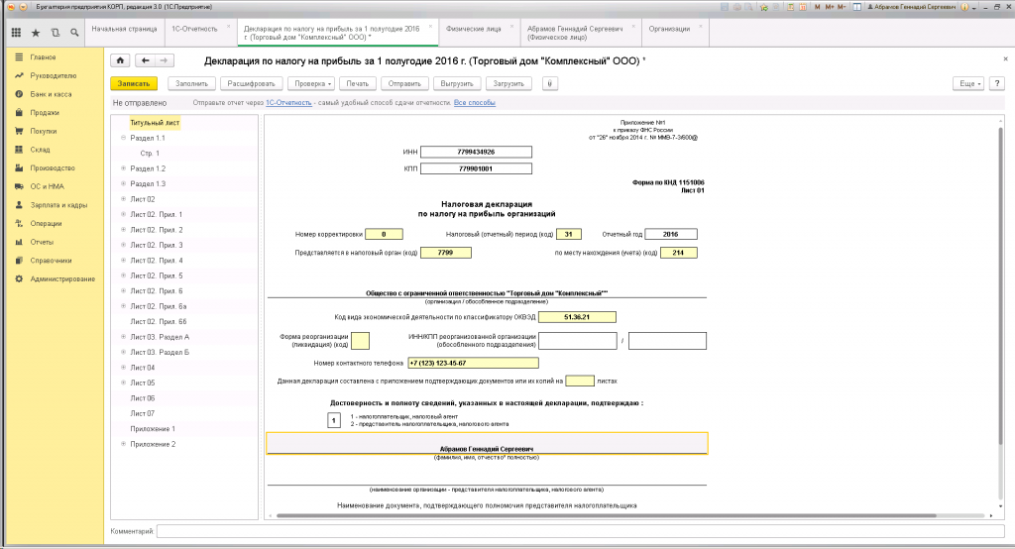Viewport: 1015px width, 549px height.
Task: Expand the Раздел 1.2 tree node
Action: point(123,168)
